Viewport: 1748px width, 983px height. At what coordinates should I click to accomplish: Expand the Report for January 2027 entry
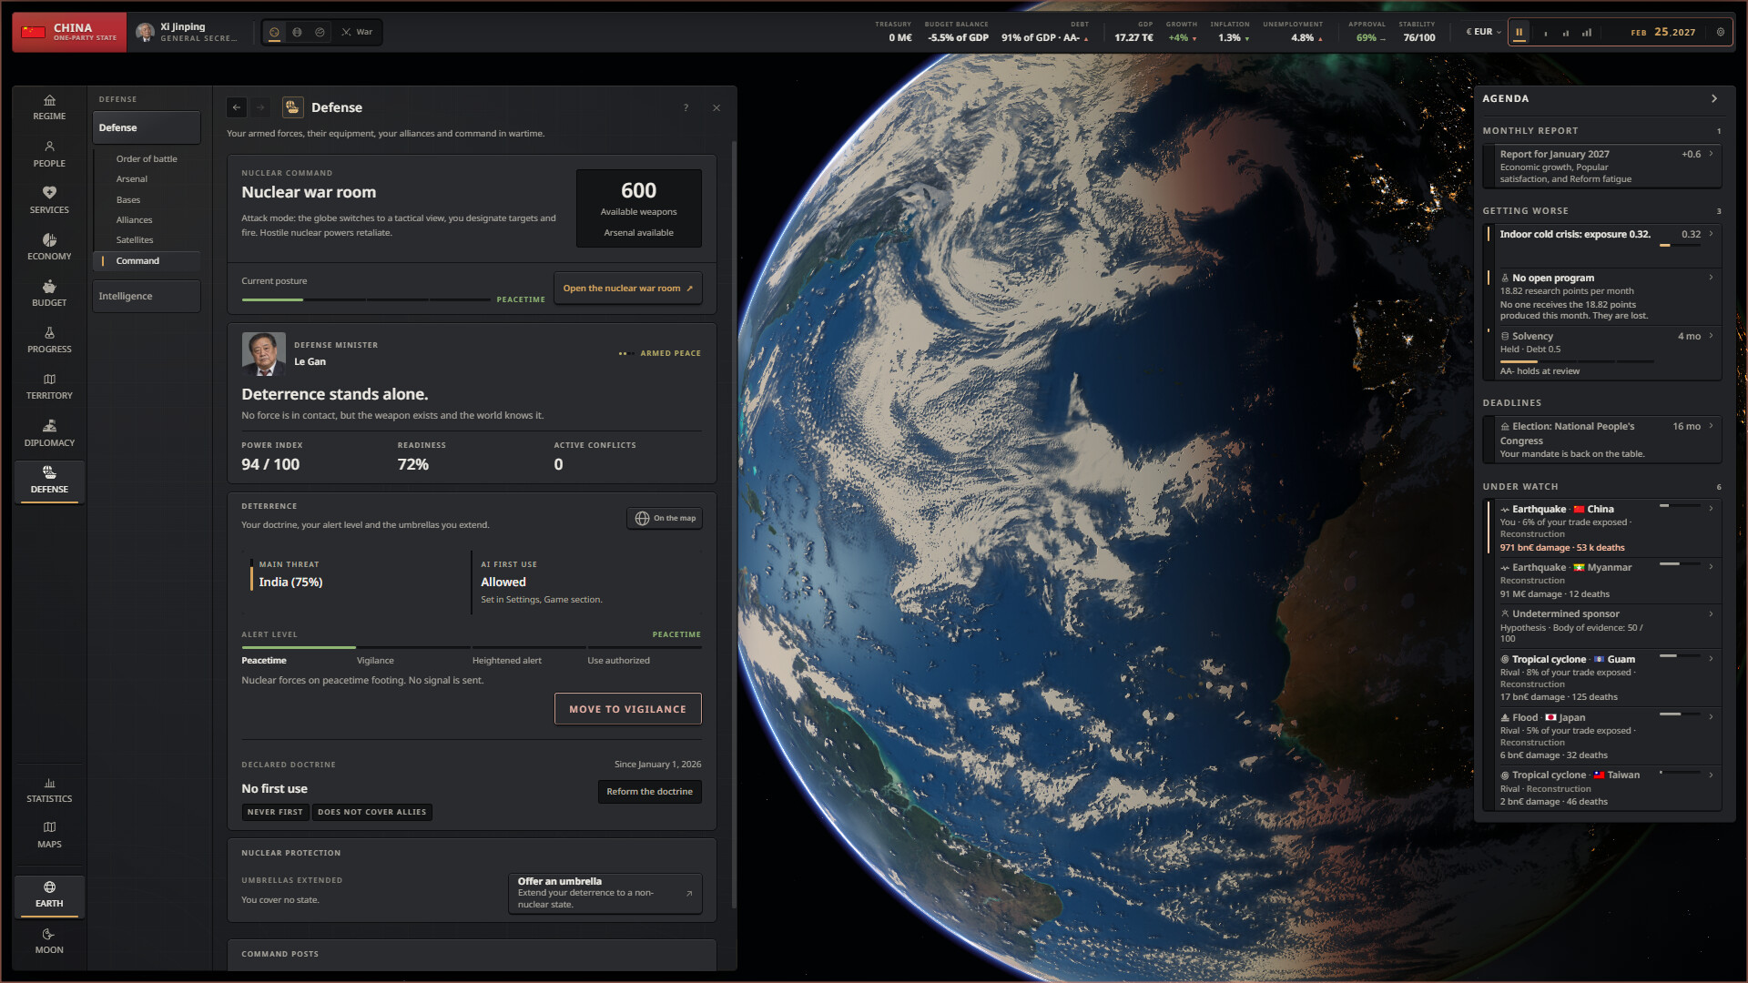tap(1601, 166)
